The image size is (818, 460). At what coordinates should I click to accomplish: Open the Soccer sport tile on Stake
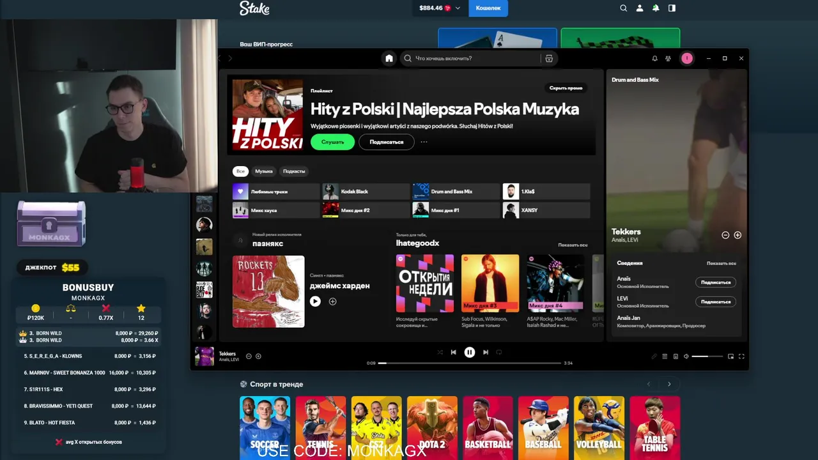[x=265, y=427]
